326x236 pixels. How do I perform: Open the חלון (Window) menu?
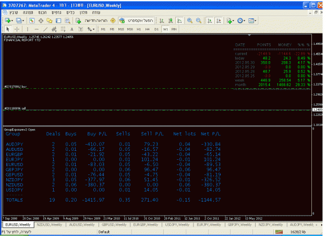[83, 13]
